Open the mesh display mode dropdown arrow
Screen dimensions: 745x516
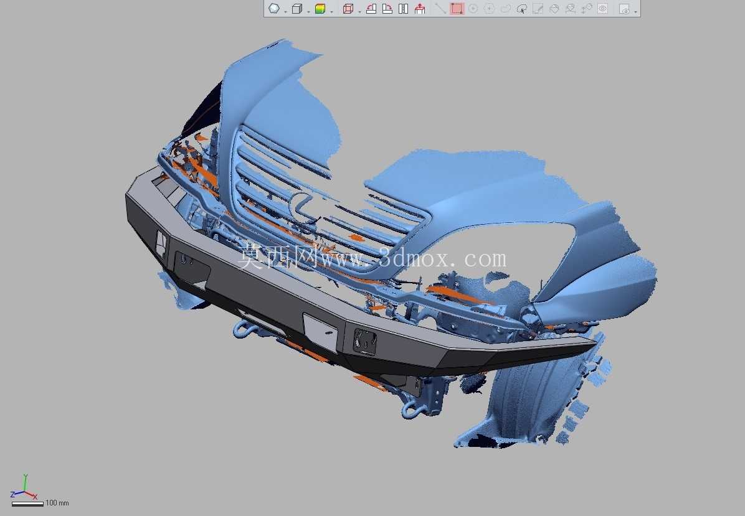click(285, 11)
